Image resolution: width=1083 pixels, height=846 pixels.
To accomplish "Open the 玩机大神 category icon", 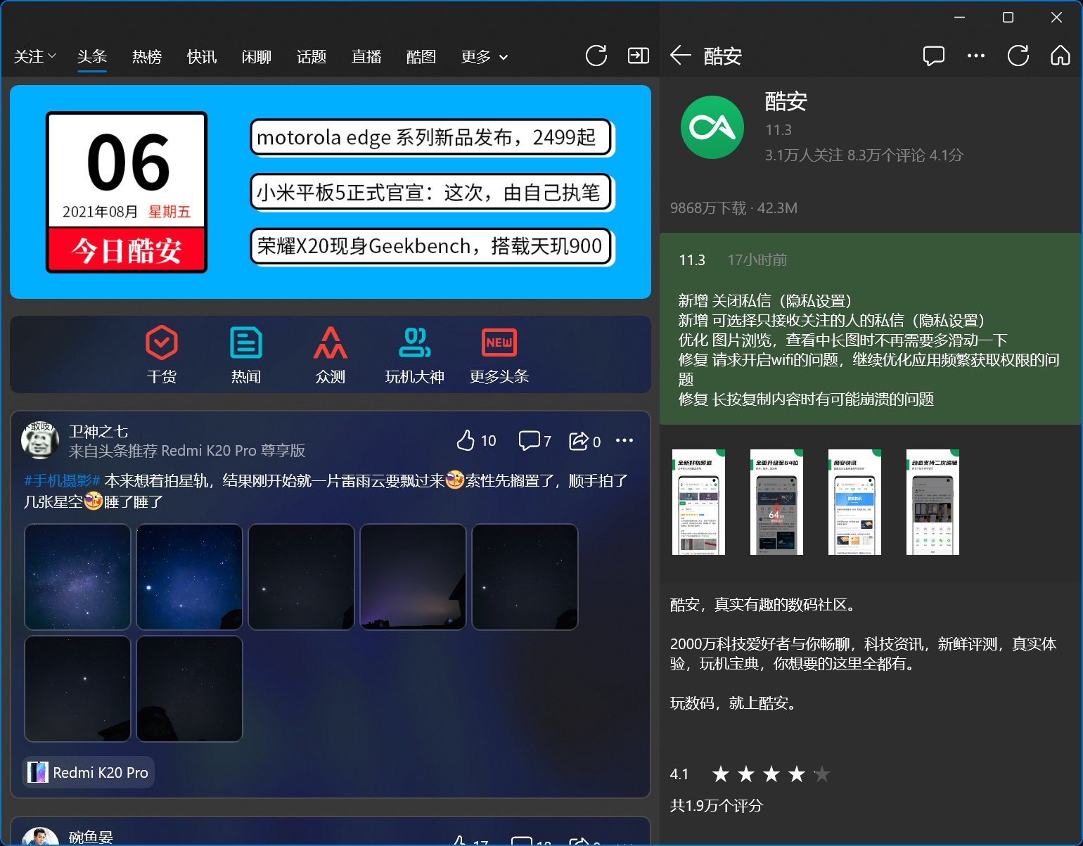I will [x=415, y=355].
